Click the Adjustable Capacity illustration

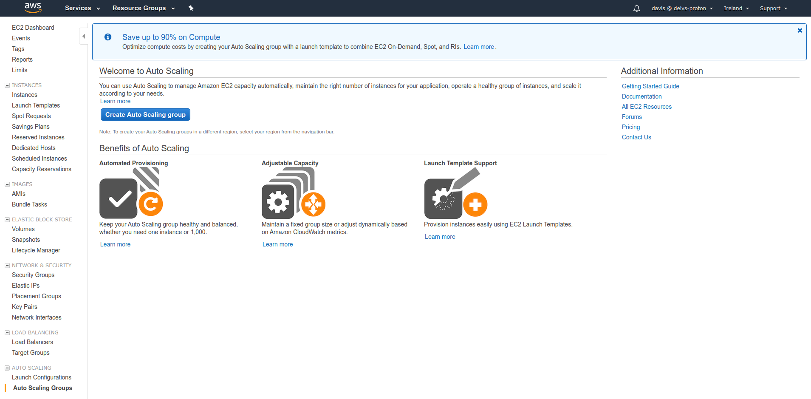click(294, 192)
